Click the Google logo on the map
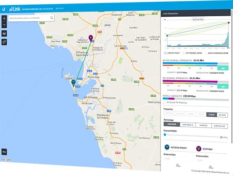Image resolution: width=233 pixels, height=176 pixels. point(6,159)
